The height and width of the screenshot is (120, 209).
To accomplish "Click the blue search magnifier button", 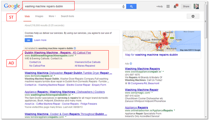I will pos(131,6).
